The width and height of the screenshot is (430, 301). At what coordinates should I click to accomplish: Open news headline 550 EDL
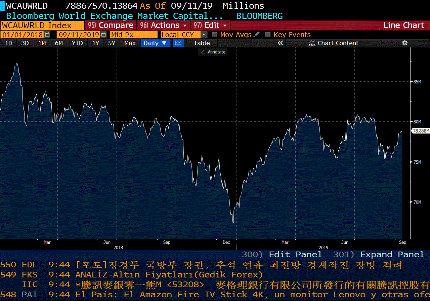202,265
